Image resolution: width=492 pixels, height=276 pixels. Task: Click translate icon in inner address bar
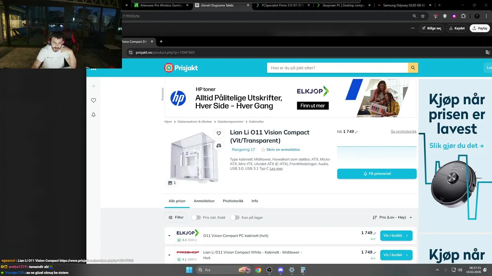[488, 52]
